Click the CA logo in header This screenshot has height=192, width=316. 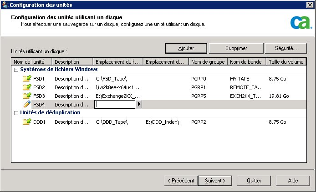298,22
